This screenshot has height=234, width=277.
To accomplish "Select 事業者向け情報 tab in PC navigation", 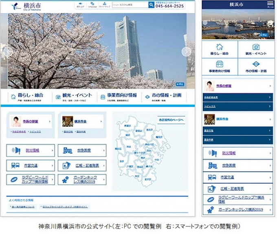I will 118,97.
